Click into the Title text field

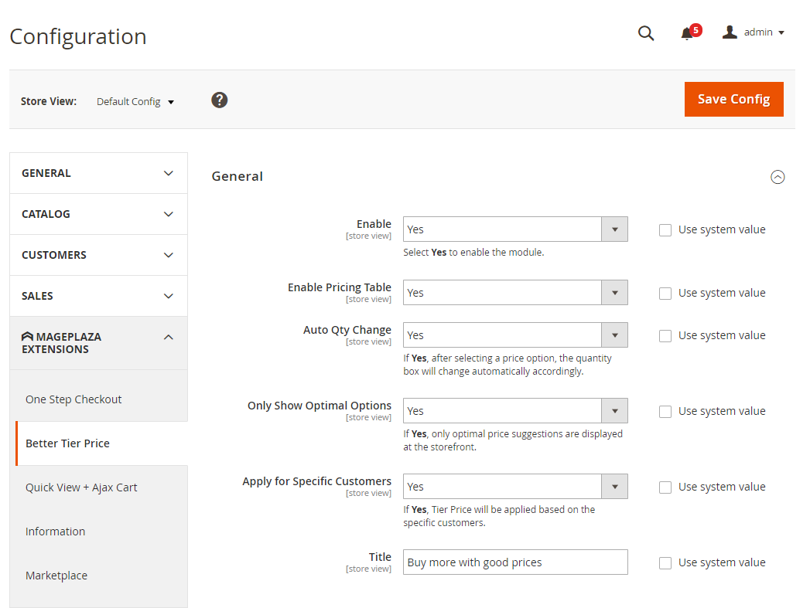pyautogui.click(x=514, y=562)
